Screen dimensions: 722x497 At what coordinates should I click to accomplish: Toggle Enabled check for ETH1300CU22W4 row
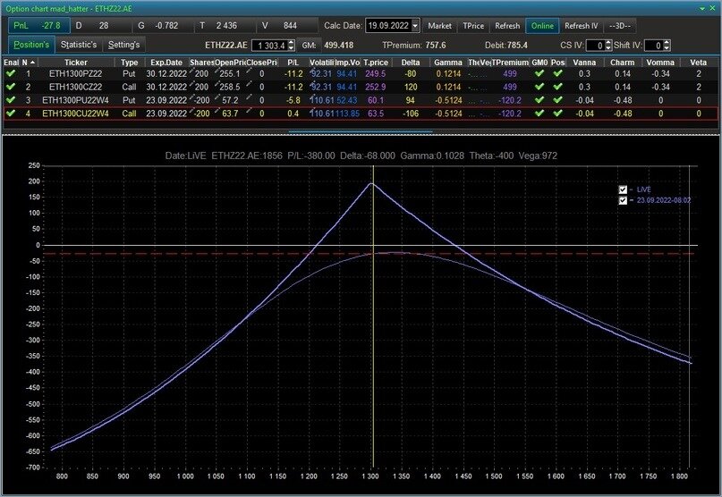pyautogui.click(x=11, y=114)
